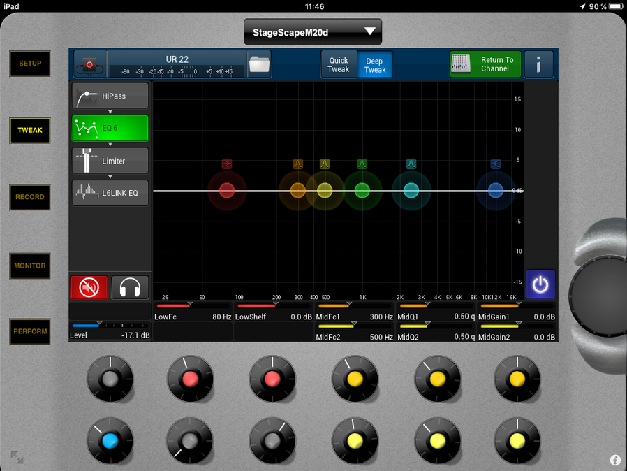Viewport: 627px width, 471px height.
Task: Tap the headphones solo icon
Action: pyautogui.click(x=130, y=288)
